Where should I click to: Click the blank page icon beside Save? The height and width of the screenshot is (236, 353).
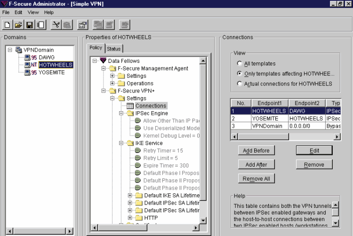tap(41, 25)
